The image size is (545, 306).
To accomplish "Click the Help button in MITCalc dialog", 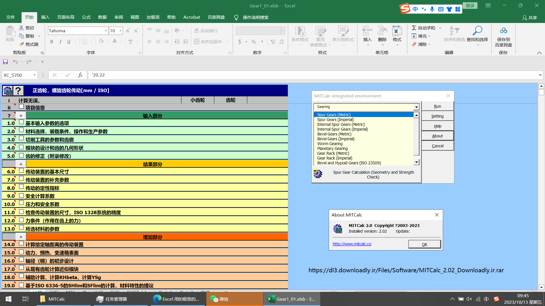I will point(437,126).
